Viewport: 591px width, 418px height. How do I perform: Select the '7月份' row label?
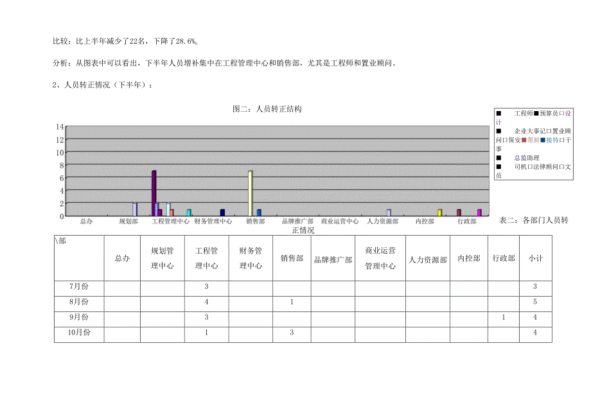[x=79, y=286]
